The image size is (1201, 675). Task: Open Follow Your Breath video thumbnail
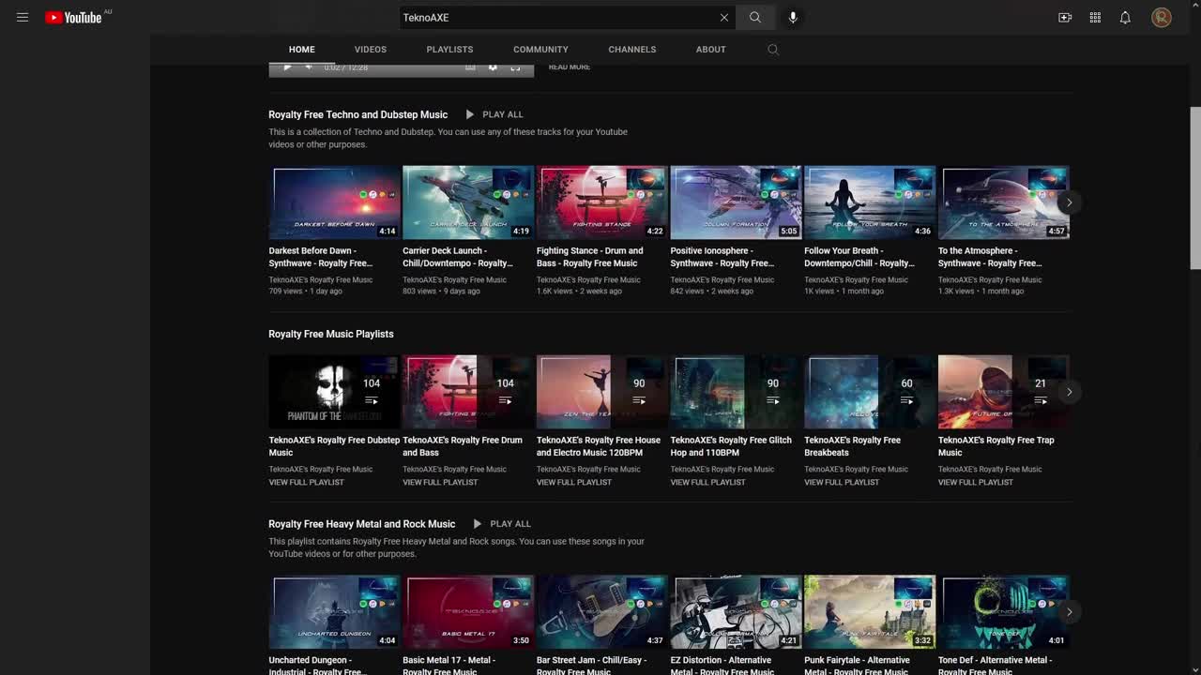point(870,202)
